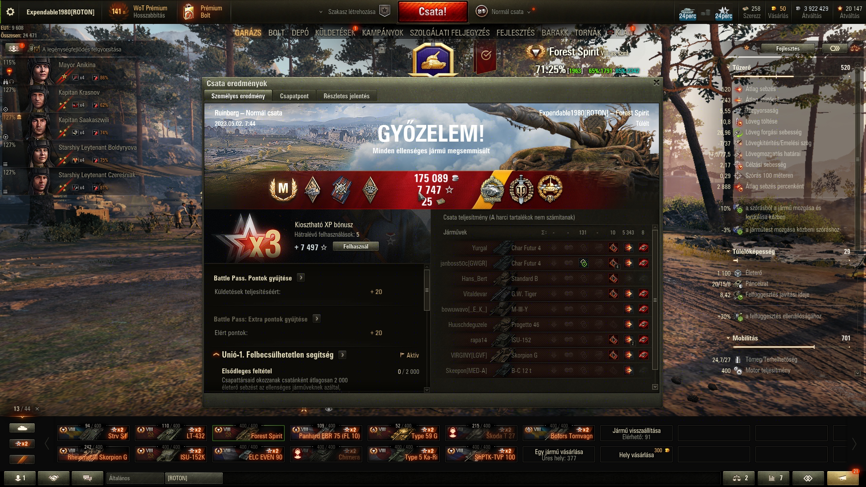Click the red Csata! battle button

(433, 12)
